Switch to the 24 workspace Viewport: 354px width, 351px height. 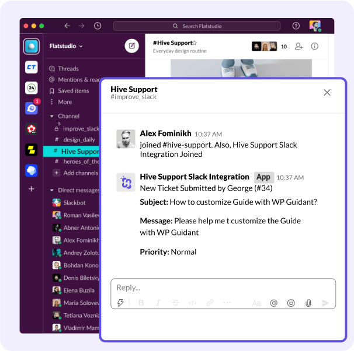point(32,88)
